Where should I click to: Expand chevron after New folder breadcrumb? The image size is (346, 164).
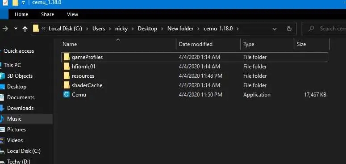tap(199, 29)
